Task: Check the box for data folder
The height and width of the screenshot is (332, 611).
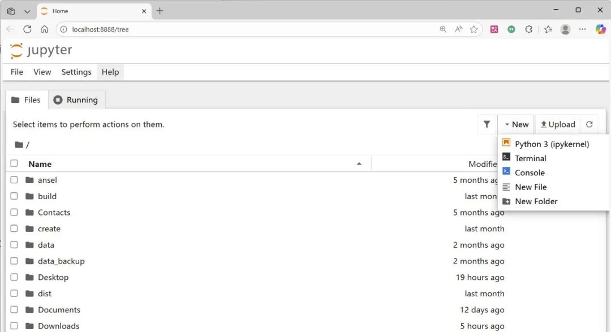Action: (x=14, y=245)
